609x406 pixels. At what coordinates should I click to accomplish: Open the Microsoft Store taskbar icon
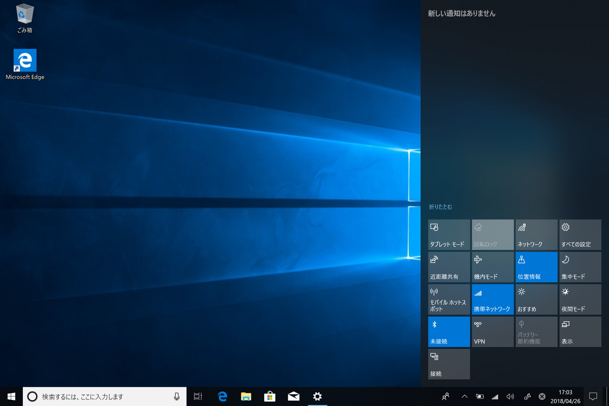[x=270, y=396]
